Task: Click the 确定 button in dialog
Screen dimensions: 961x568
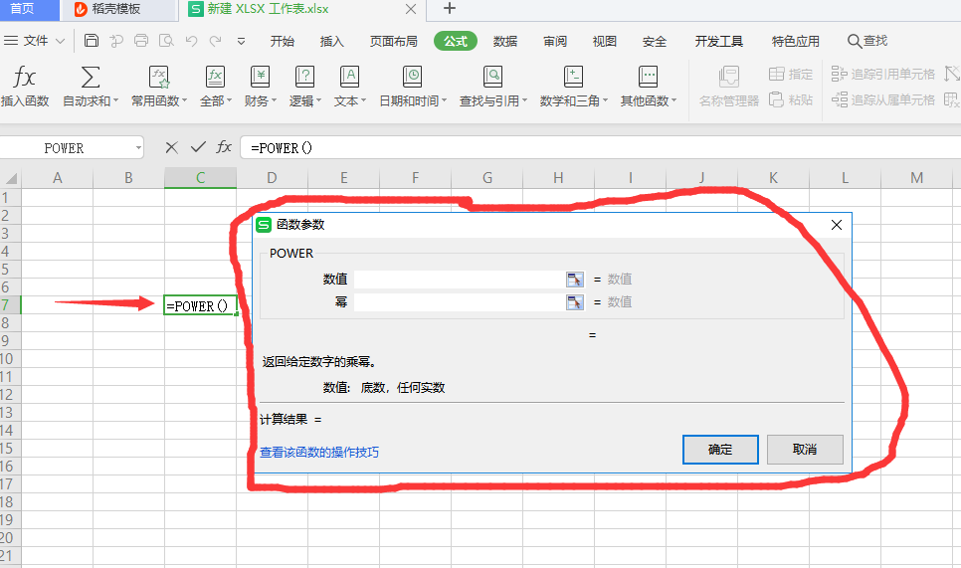Action: [720, 450]
